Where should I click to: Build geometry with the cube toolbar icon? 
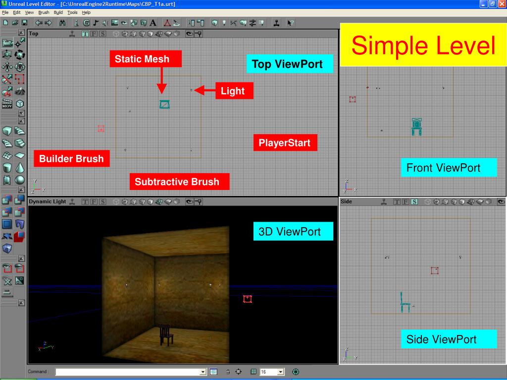click(x=214, y=23)
